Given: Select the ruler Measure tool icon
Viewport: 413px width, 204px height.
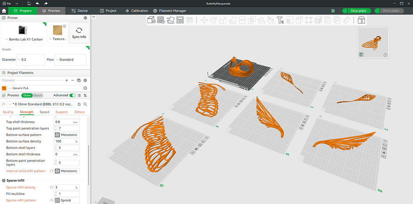Looking at the screenshot, I should (x=347, y=20).
